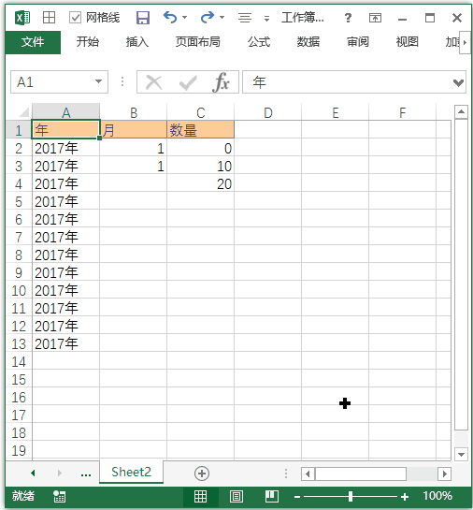Switch to the 审阅 ribbon tab
Screen dimensions: 473x510
358,42
